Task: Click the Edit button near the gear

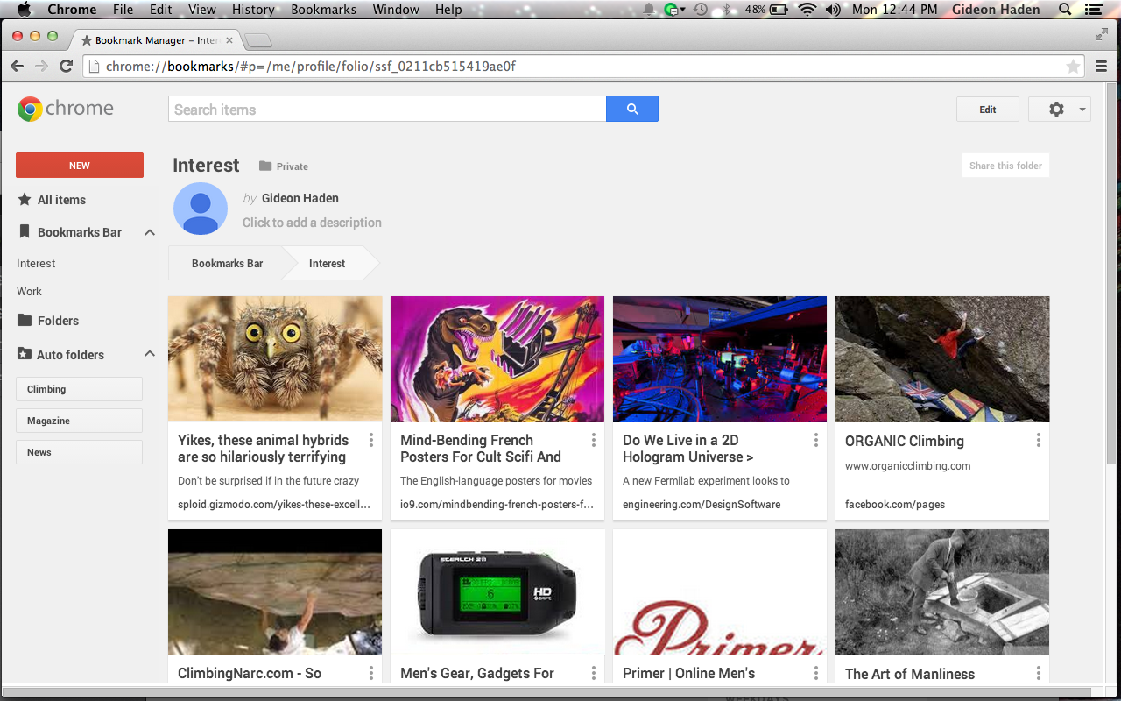Action: 988,110
